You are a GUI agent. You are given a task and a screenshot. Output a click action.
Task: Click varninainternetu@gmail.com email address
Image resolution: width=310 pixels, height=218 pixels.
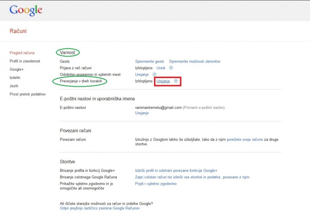coord(158,108)
